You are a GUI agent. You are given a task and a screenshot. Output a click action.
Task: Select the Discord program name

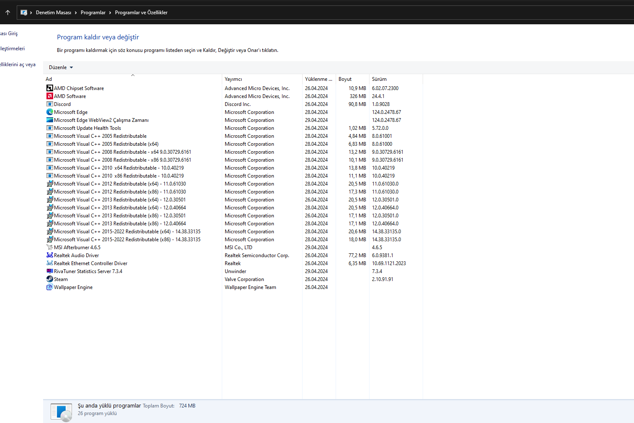pos(62,104)
